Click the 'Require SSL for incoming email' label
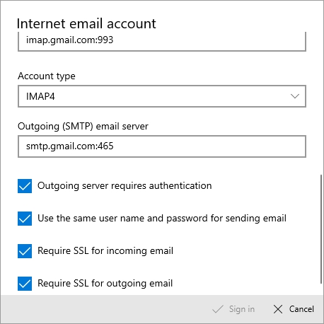The width and height of the screenshot is (324, 324). click(105, 251)
